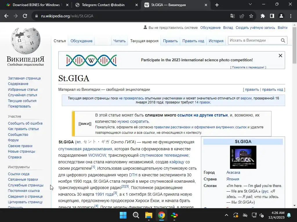
Task: Click the share page icon
Action: coord(242,16)
